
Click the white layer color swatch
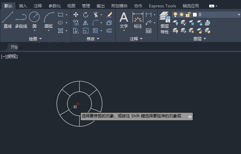[x=194, y=15]
